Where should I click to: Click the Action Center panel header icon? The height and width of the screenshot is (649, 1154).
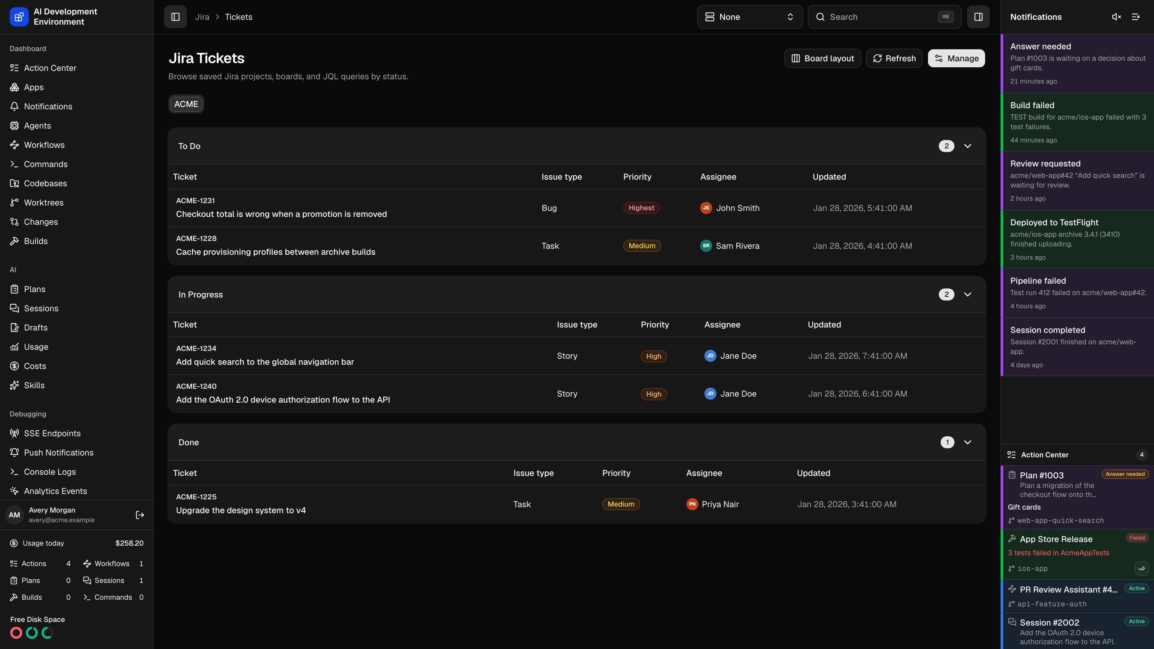[x=1011, y=455]
